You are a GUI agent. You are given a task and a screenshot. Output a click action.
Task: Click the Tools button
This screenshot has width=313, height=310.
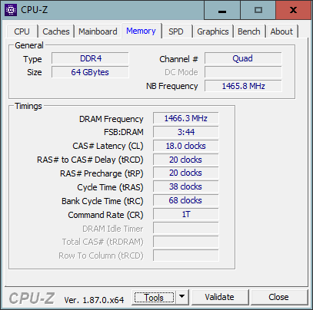[x=154, y=298]
